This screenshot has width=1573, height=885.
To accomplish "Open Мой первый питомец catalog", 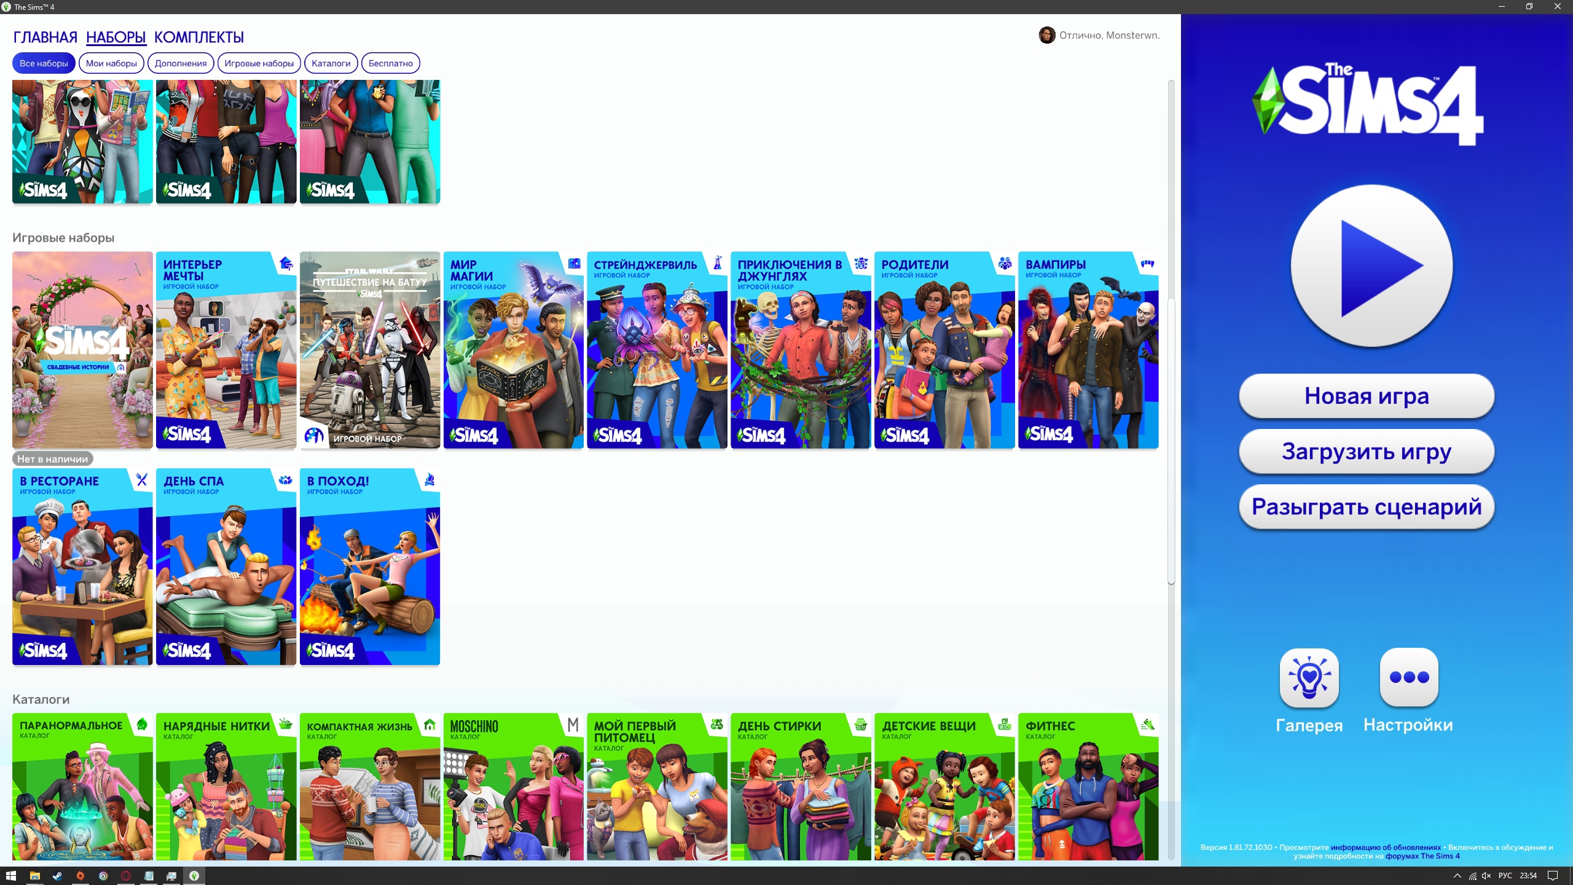I will [x=657, y=787].
